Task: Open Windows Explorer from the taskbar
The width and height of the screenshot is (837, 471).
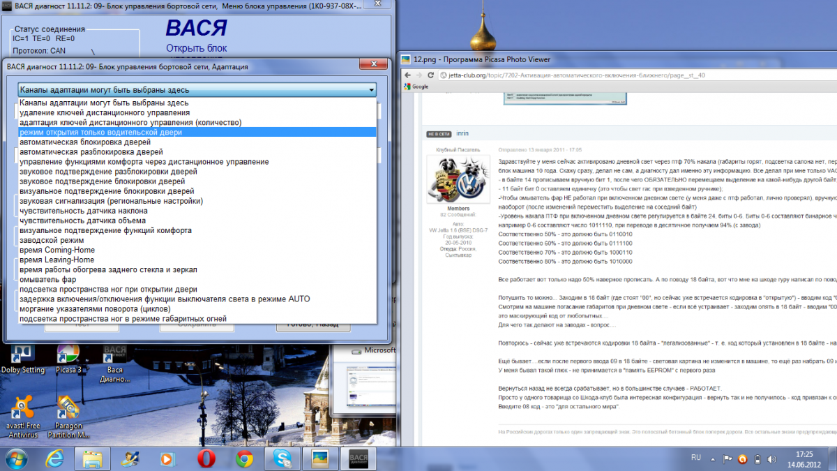Action: (x=93, y=458)
